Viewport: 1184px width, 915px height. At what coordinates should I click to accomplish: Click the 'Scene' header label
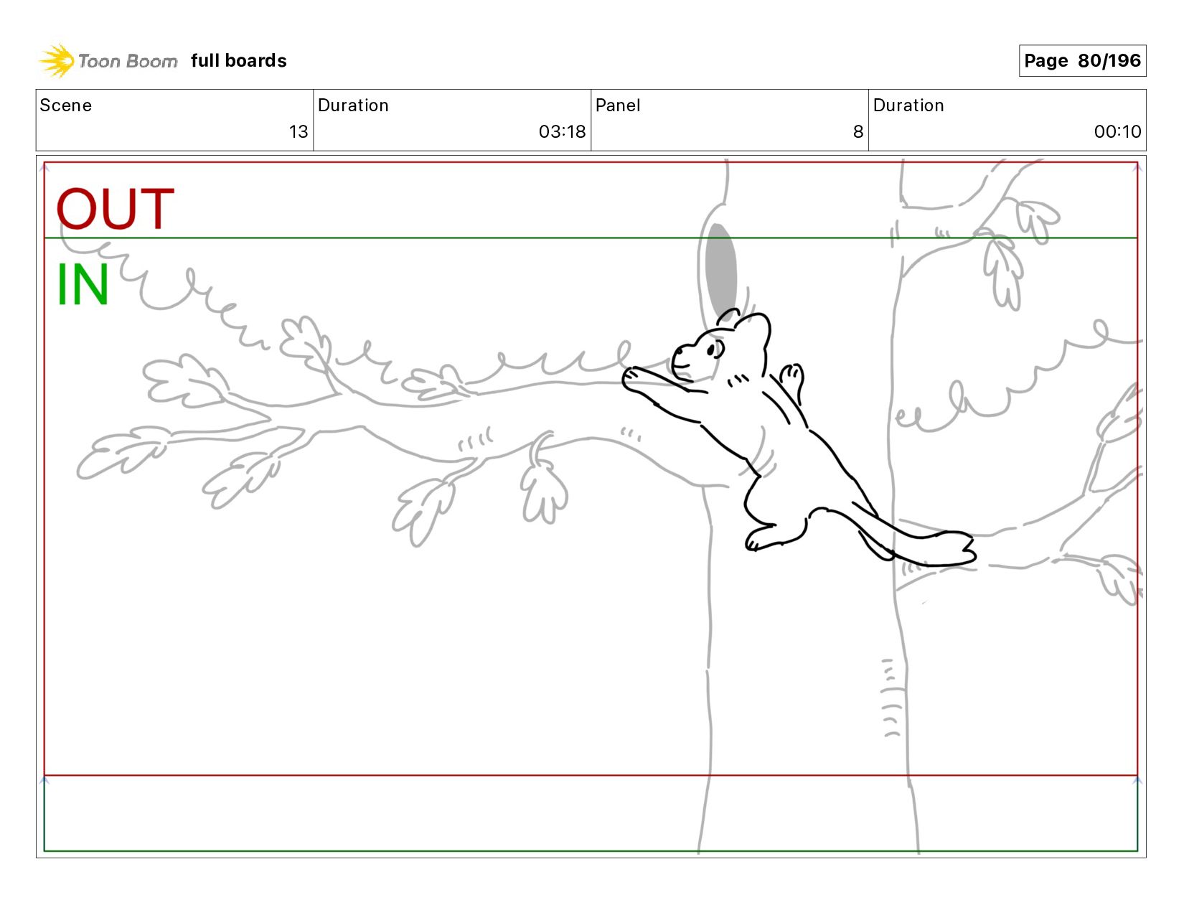(x=66, y=105)
